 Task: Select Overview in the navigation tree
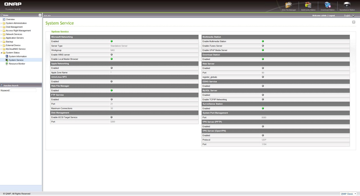pyautogui.click(x=10, y=19)
